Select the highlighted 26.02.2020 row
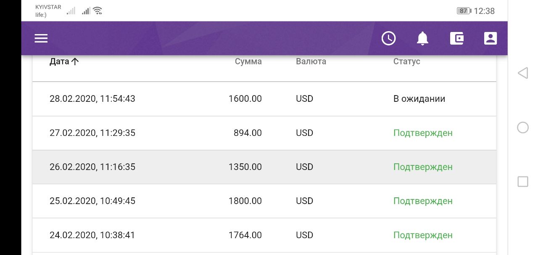Screen dimensions: 538x255 (92, 167)
